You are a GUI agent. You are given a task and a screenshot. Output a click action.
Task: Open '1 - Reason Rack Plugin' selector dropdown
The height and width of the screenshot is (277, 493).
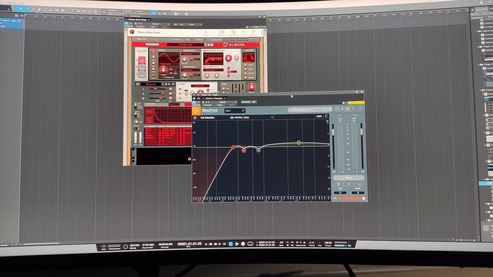138,20
